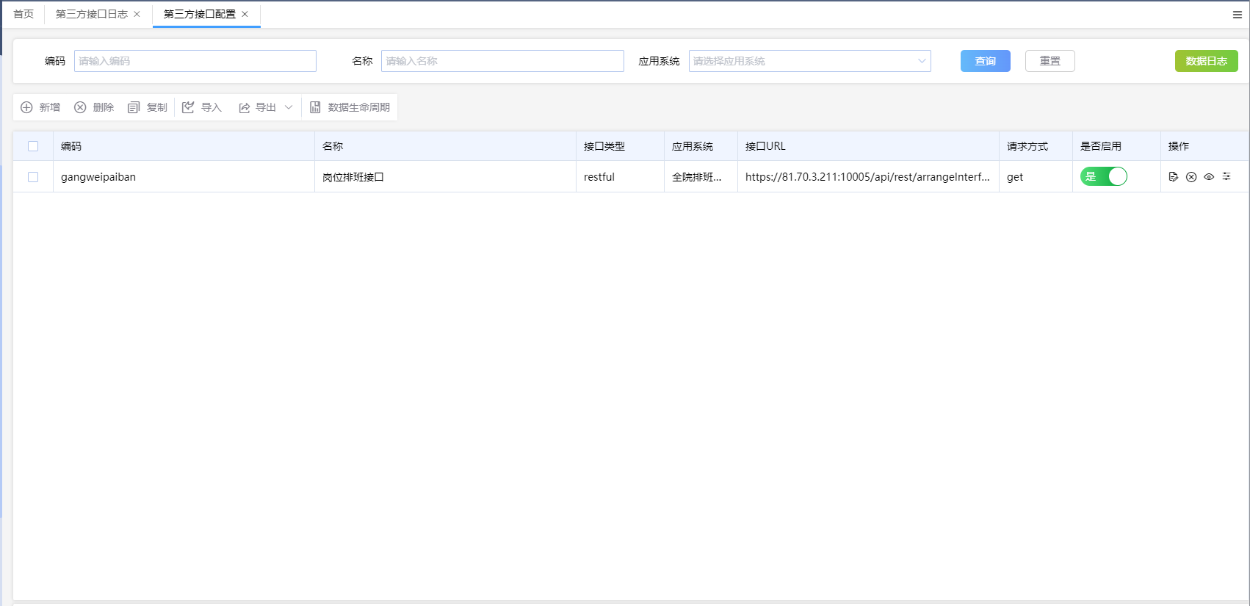Open settings sliders icon in operations column

(x=1226, y=177)
